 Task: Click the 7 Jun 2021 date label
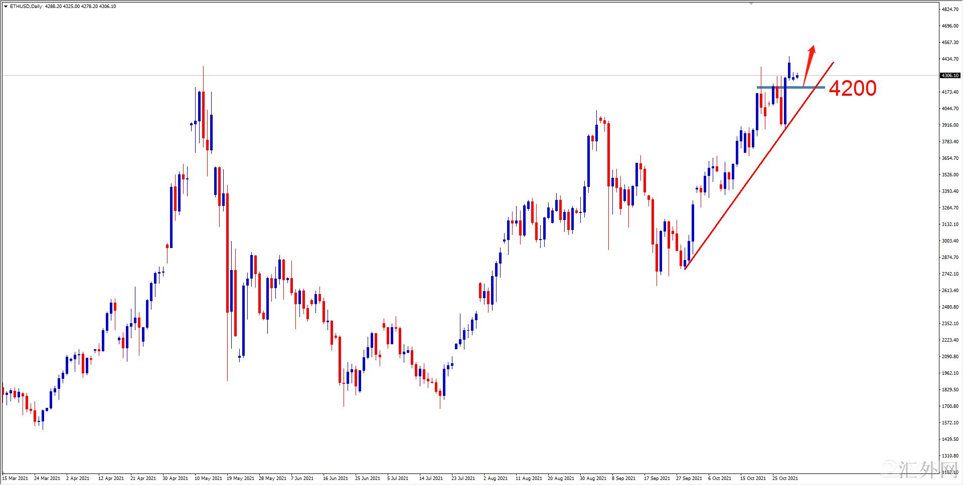tap(302, 478)
